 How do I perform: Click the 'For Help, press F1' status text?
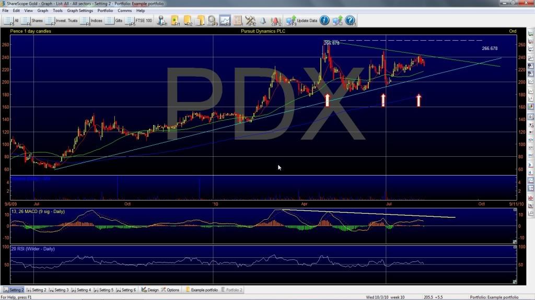16,297
